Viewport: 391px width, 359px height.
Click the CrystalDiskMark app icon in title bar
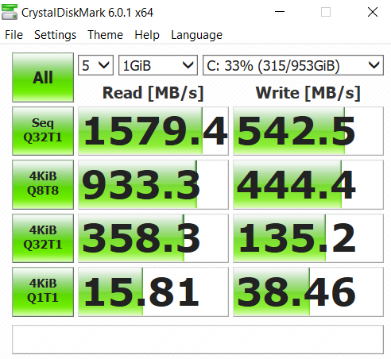click(x=10, y=12)
